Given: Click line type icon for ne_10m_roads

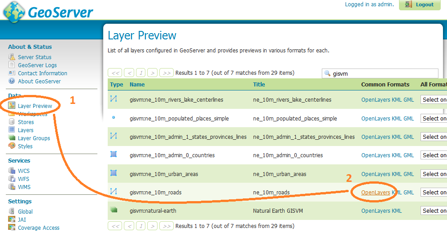Looking at the screenshot, I should tap(114, 191).
